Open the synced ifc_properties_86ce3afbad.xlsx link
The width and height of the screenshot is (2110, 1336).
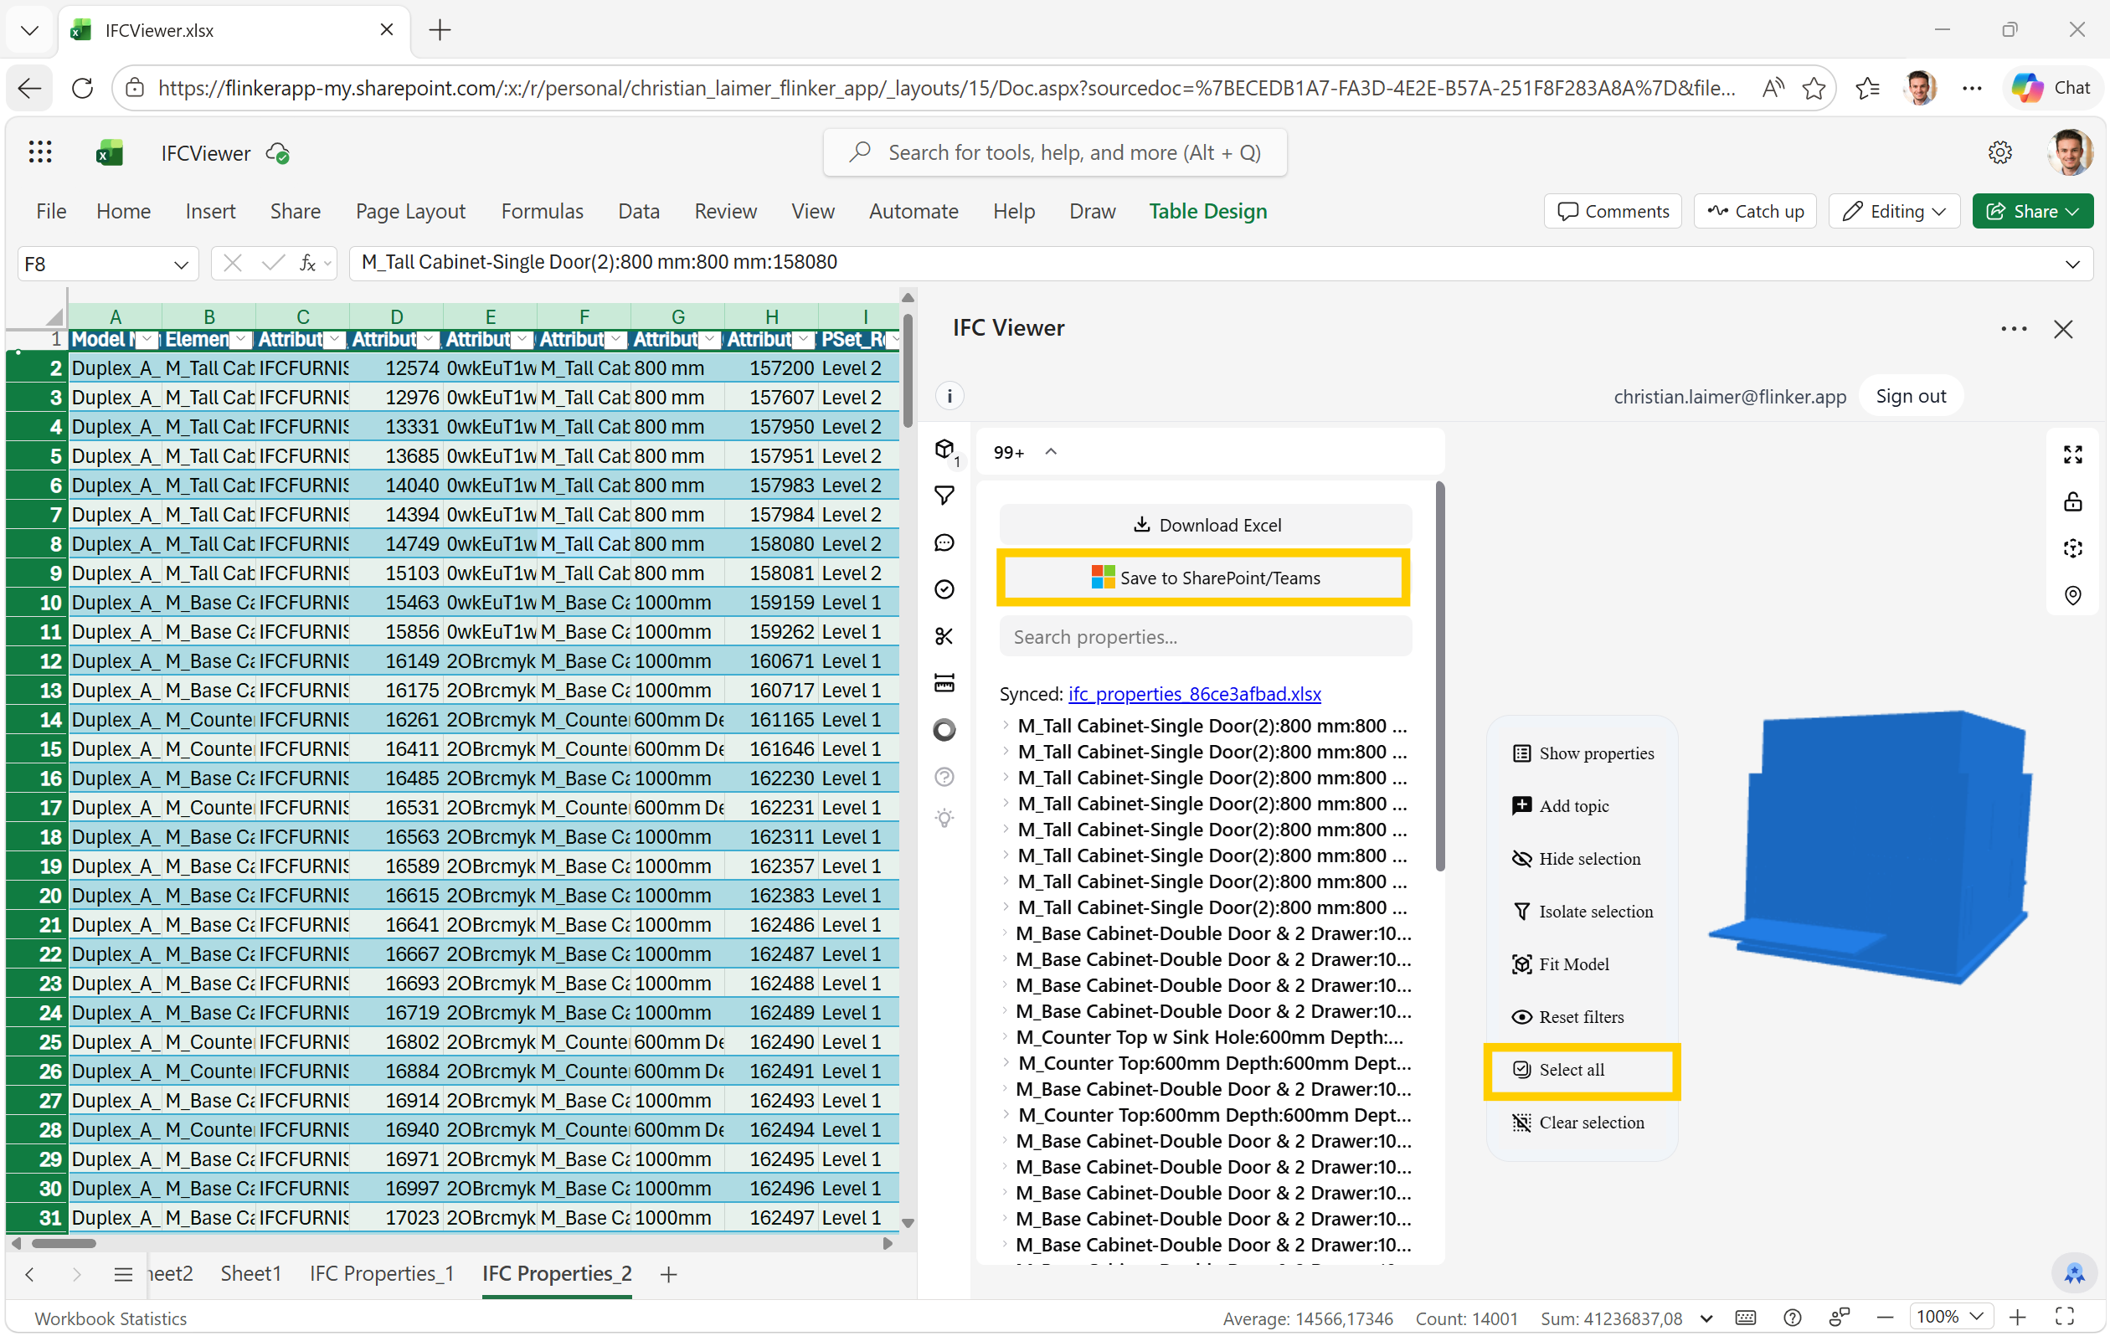click(x=1194, y=693)
